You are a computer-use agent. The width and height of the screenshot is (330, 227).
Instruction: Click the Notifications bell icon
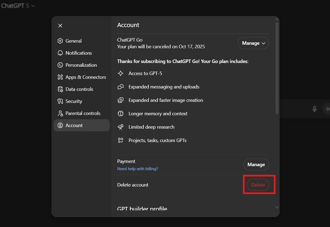coord(60,53)
